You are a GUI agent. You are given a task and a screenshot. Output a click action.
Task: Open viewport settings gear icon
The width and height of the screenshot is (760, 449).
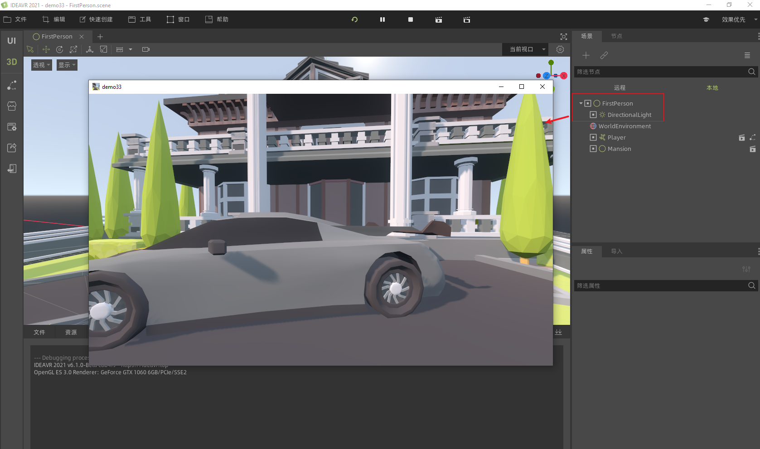tap(560, 49)
